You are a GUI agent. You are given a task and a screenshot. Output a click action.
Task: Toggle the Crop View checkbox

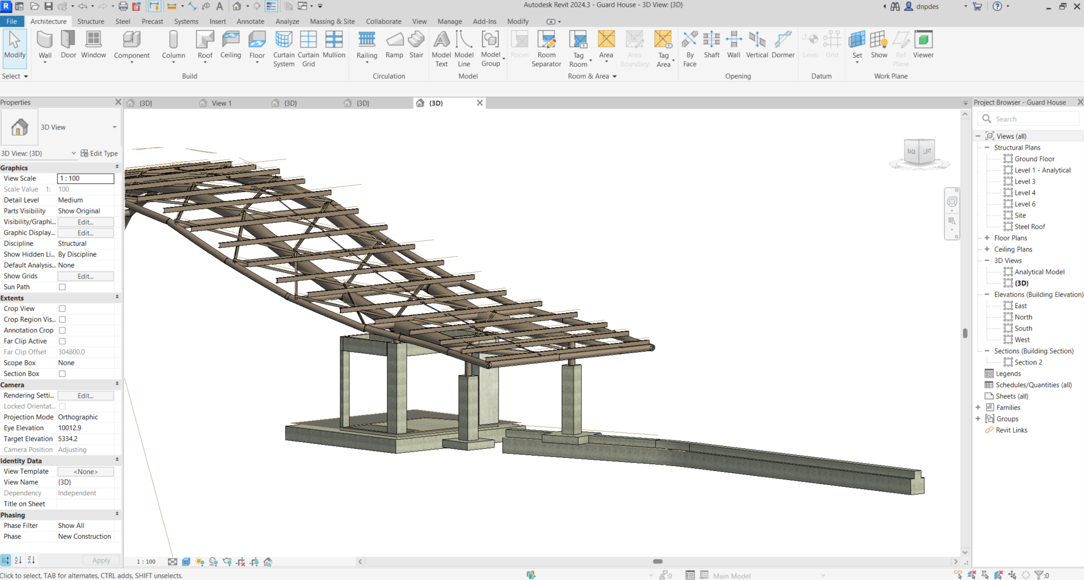tap(62, 309)
